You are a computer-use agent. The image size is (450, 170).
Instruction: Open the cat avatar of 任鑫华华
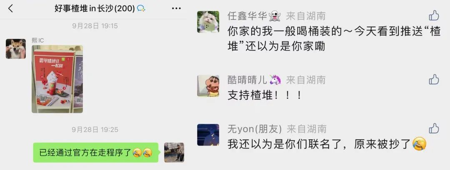(208, 22)
